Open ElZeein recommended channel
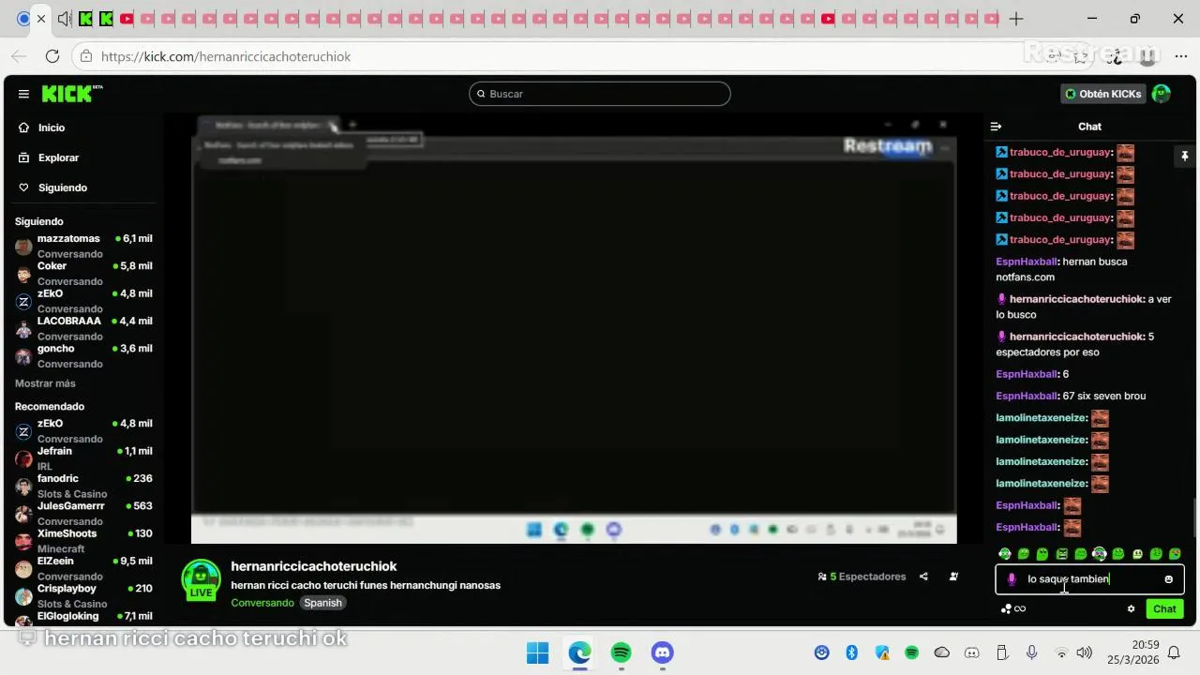 [x=83, y=568]
